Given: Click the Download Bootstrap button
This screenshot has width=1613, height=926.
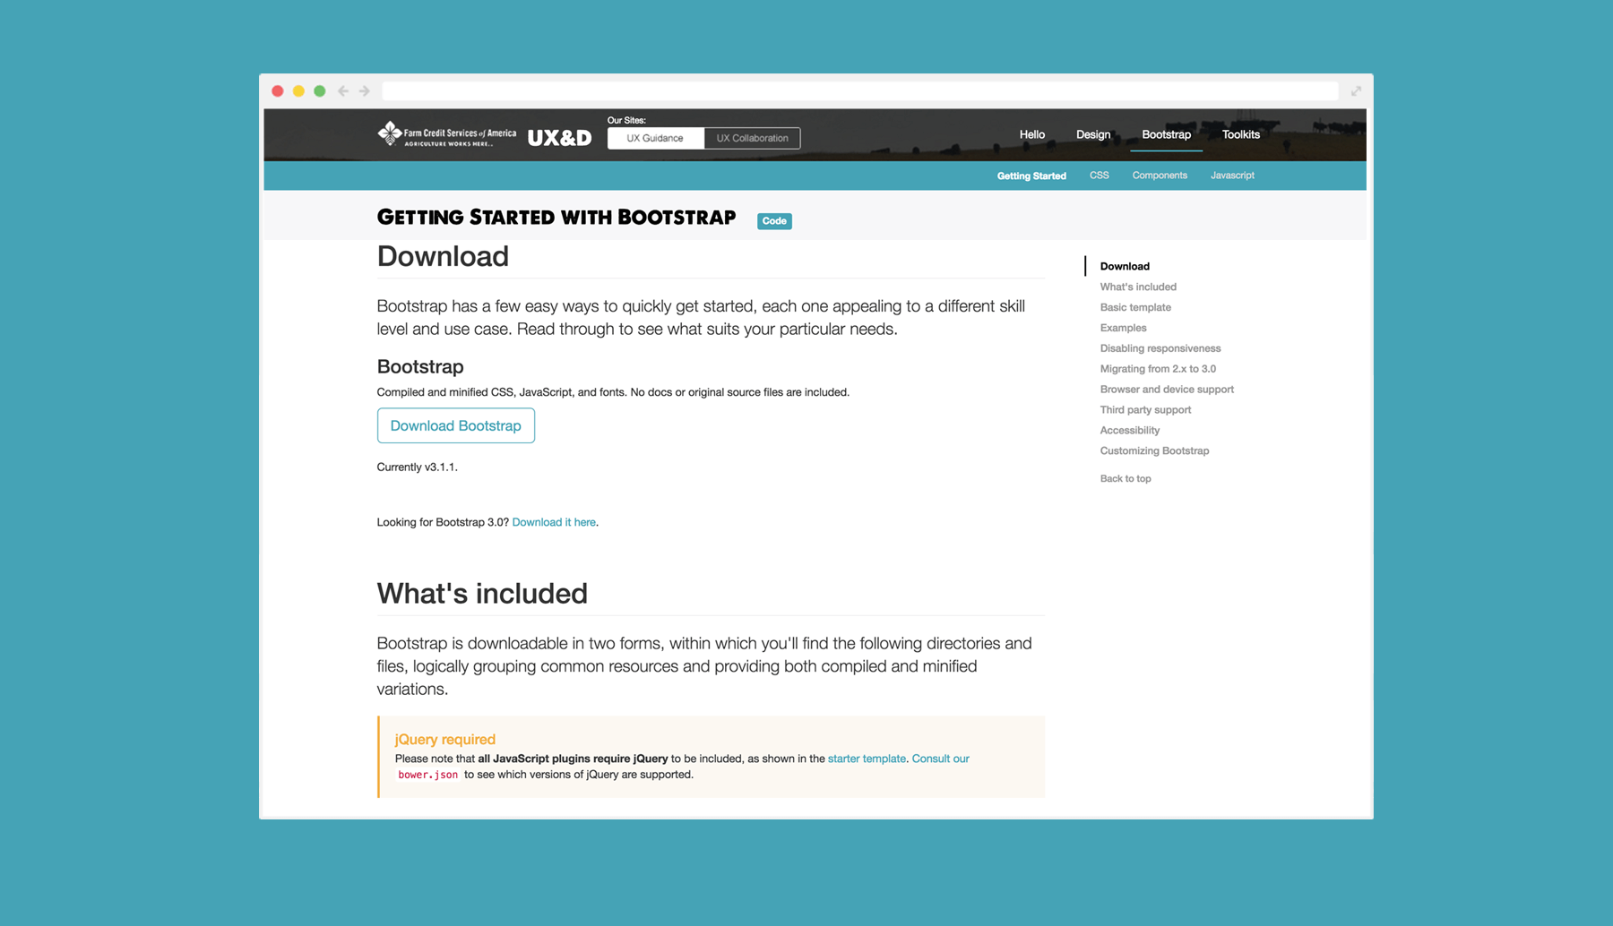Looking at the screenshot, I should (456, 425).
